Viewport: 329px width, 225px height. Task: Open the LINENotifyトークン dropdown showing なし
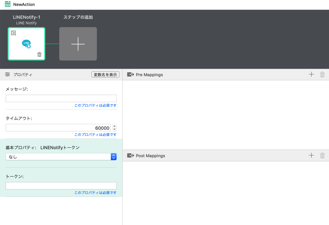point(61,157)
